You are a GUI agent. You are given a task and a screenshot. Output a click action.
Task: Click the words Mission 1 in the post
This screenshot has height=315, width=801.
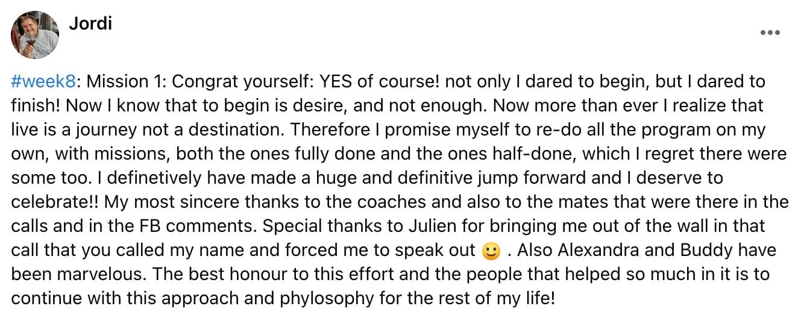(x=122, y=82)
